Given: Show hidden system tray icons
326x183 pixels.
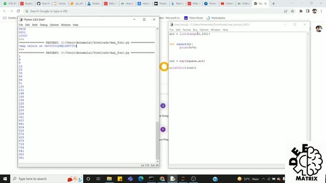Looking at the screenshot, I should 263,178.
